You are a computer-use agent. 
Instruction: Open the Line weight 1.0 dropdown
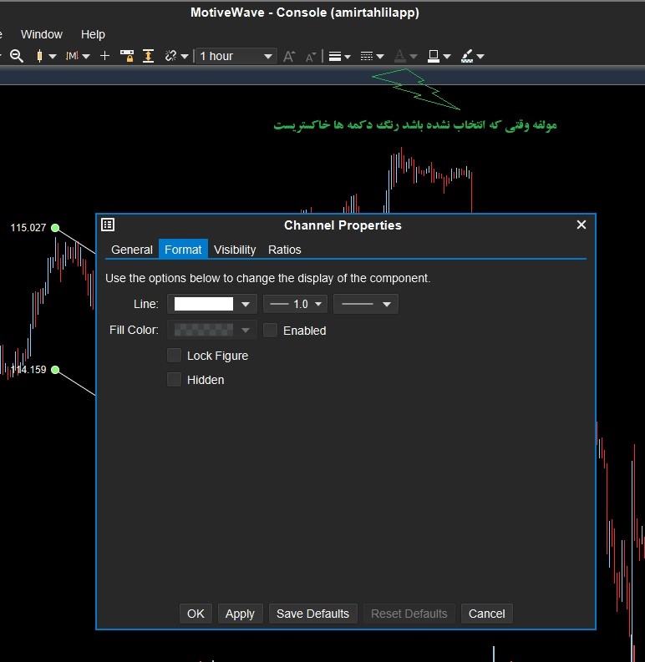pyautogui.click(x=296, y=304)
